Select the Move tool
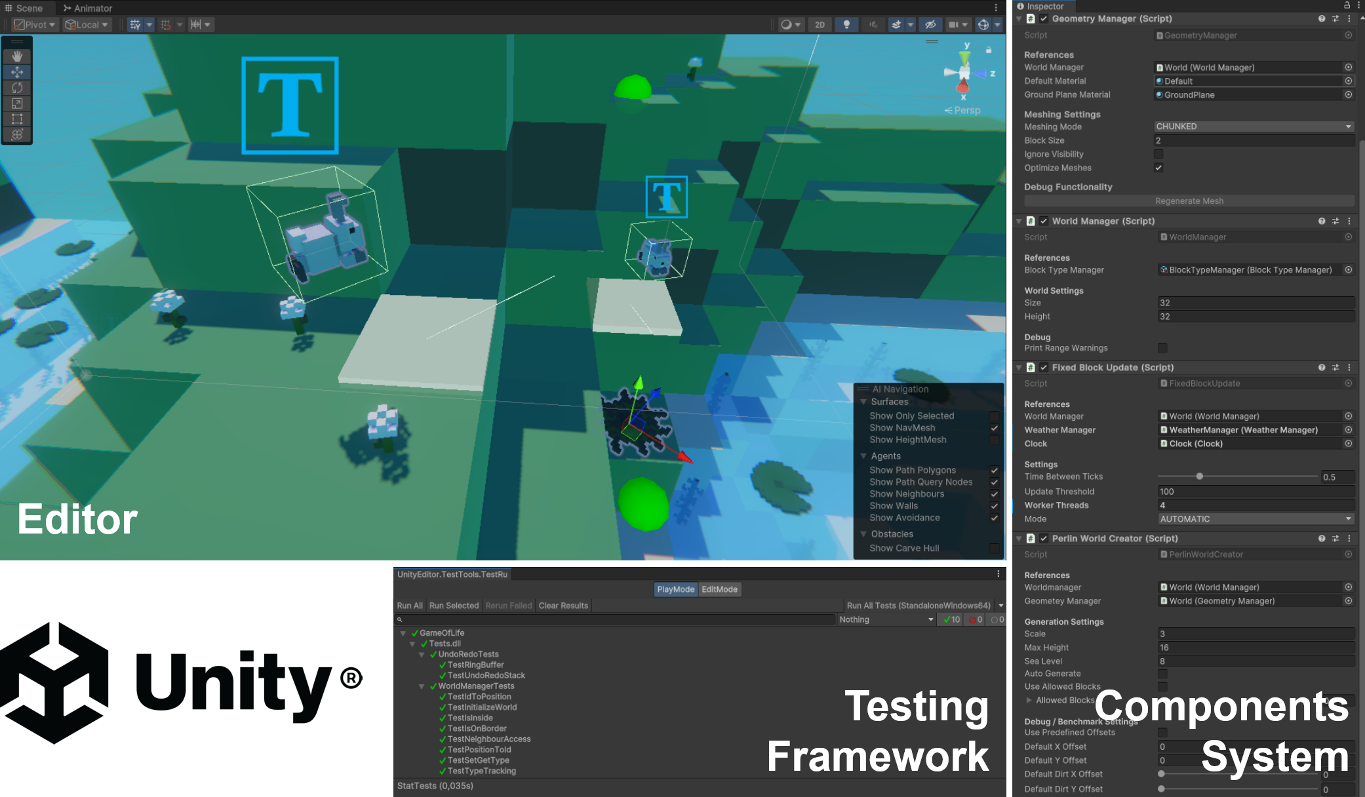 point(17,72)
